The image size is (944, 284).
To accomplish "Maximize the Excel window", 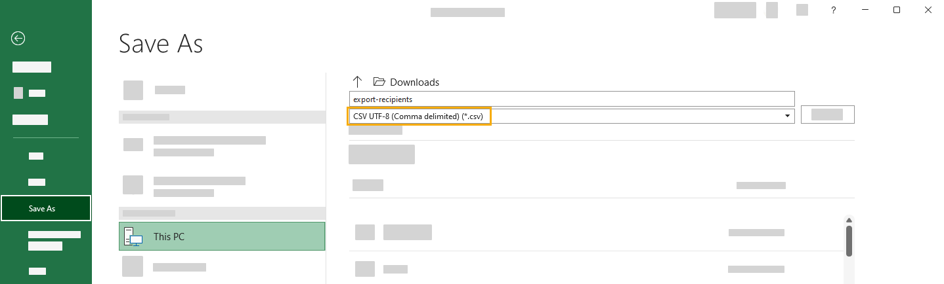I will coord(897,10).
